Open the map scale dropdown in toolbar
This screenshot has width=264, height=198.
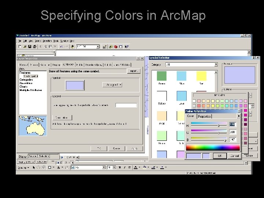click(x=98, y=47)
